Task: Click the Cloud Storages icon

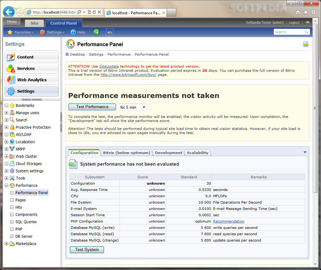Action: (x=12, y=164)
